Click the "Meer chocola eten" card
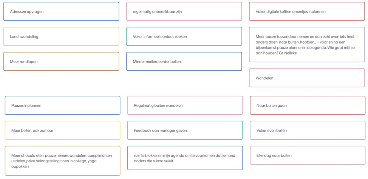The height and width of the screenshot is (179, 368). point(62,161)
